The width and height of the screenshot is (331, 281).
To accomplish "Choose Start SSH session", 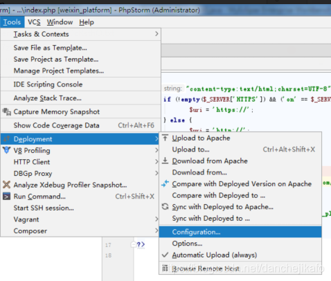I will point(80,208).
